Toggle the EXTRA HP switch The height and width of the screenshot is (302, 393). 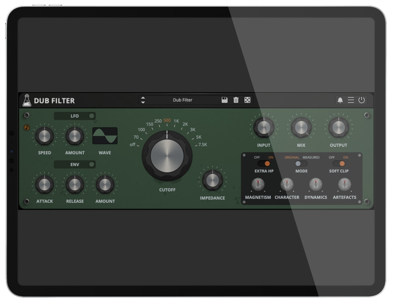(x=264, y=164)
